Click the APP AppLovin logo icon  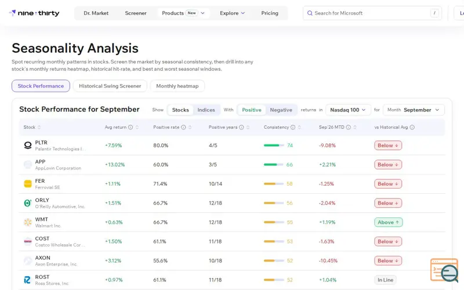pos(27,165)
